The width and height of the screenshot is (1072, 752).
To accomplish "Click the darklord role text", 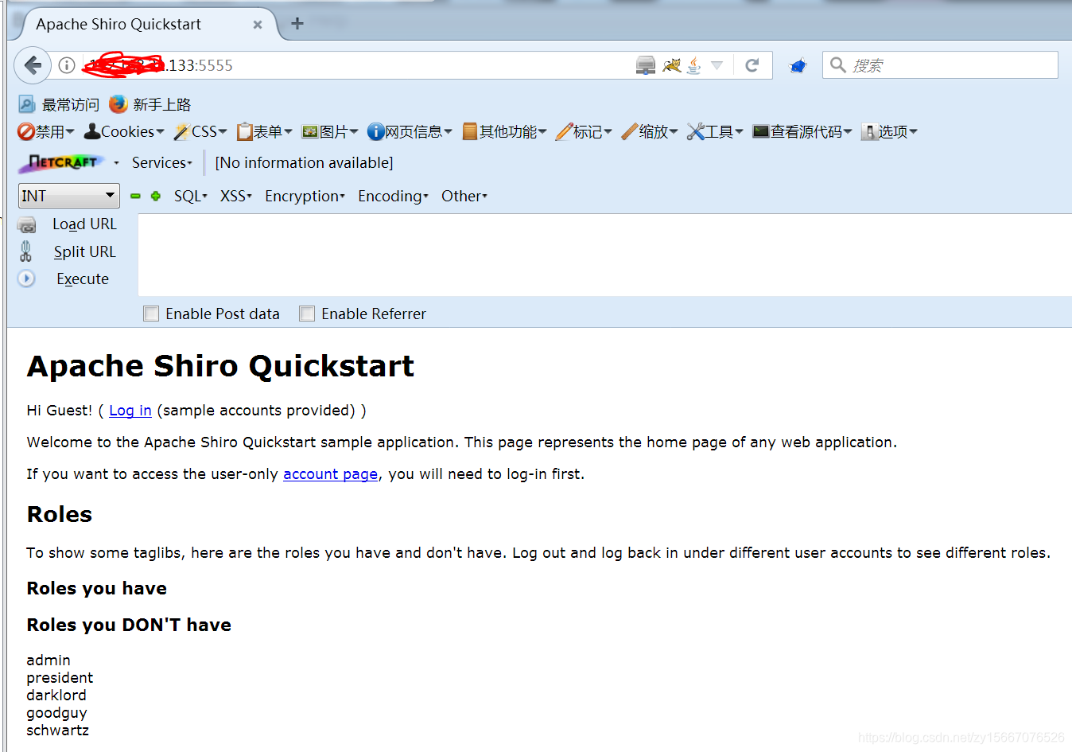I will 56,696.
